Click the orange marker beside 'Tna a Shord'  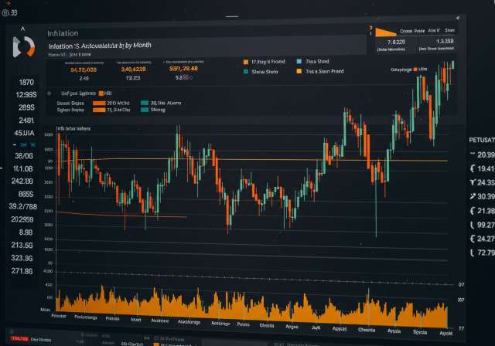pos(299,59)
